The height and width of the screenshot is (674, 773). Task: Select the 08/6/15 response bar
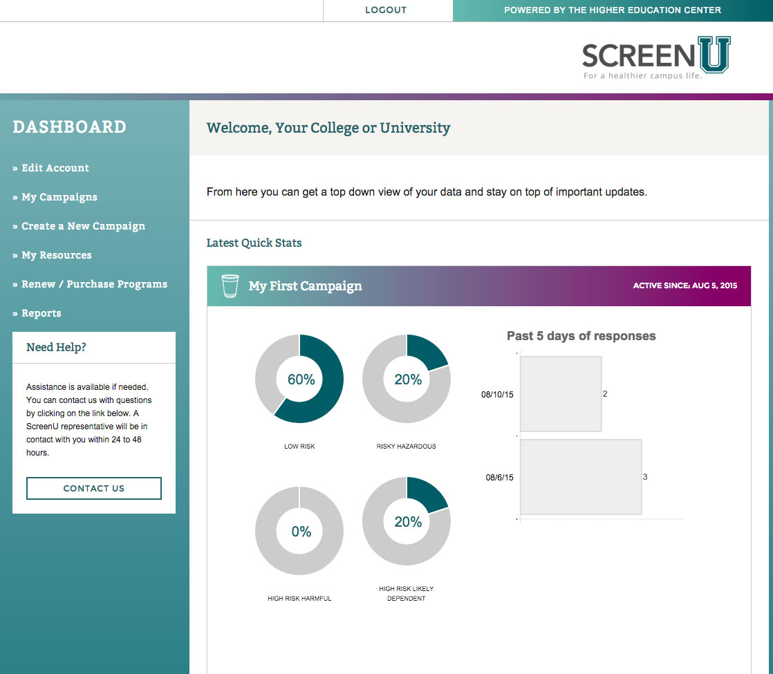tap(581, 477)
